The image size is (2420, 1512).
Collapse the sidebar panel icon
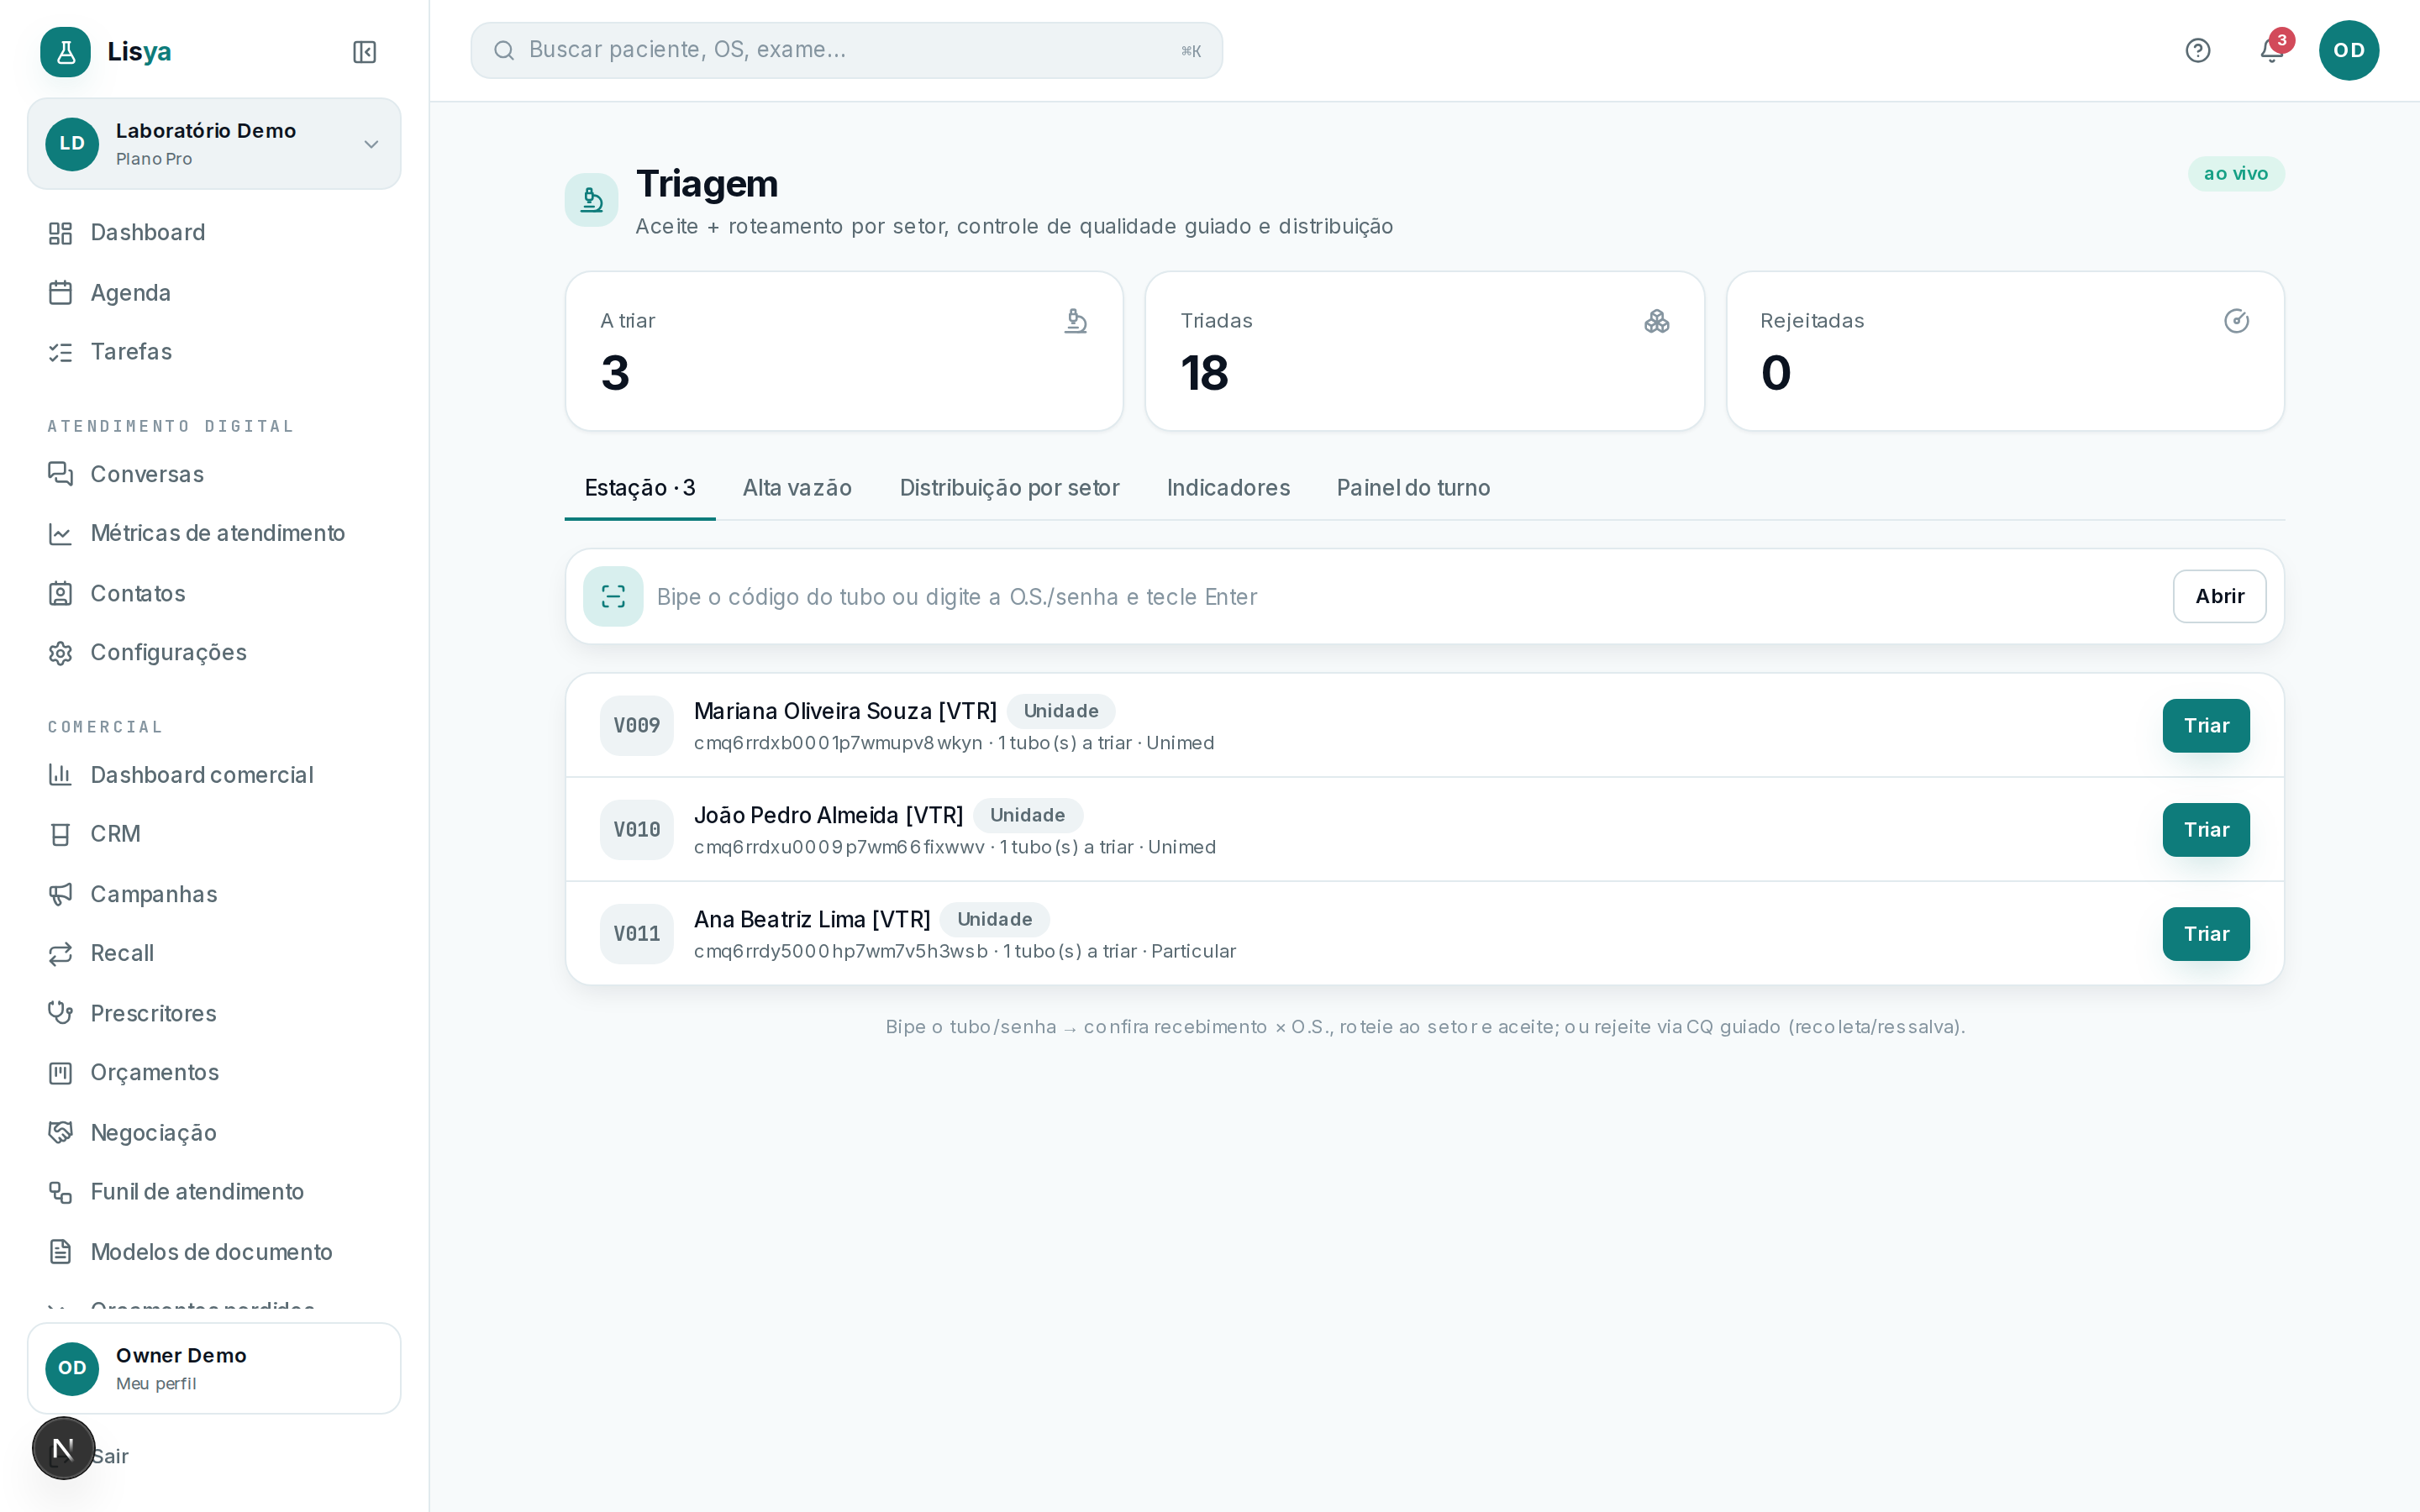coord(364,52)
